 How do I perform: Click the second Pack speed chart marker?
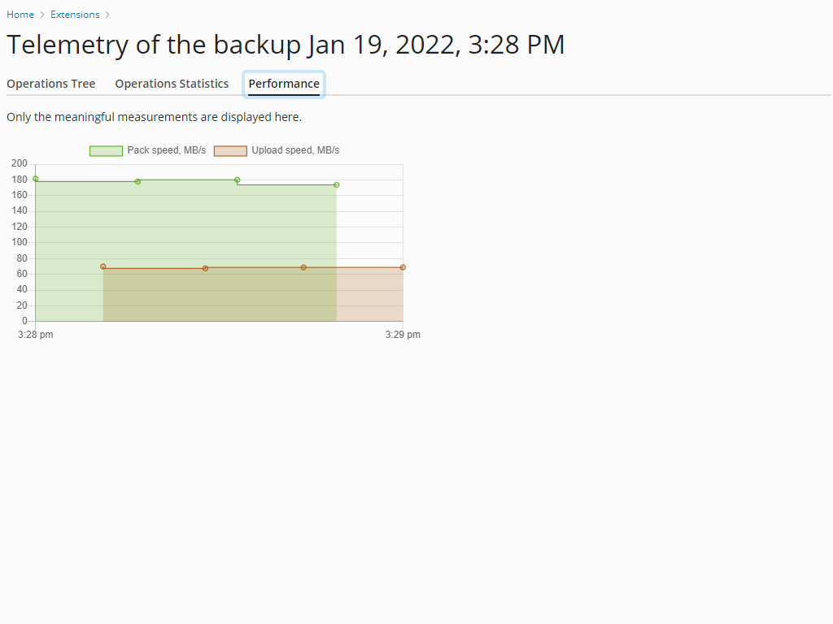tap(137, 181)
